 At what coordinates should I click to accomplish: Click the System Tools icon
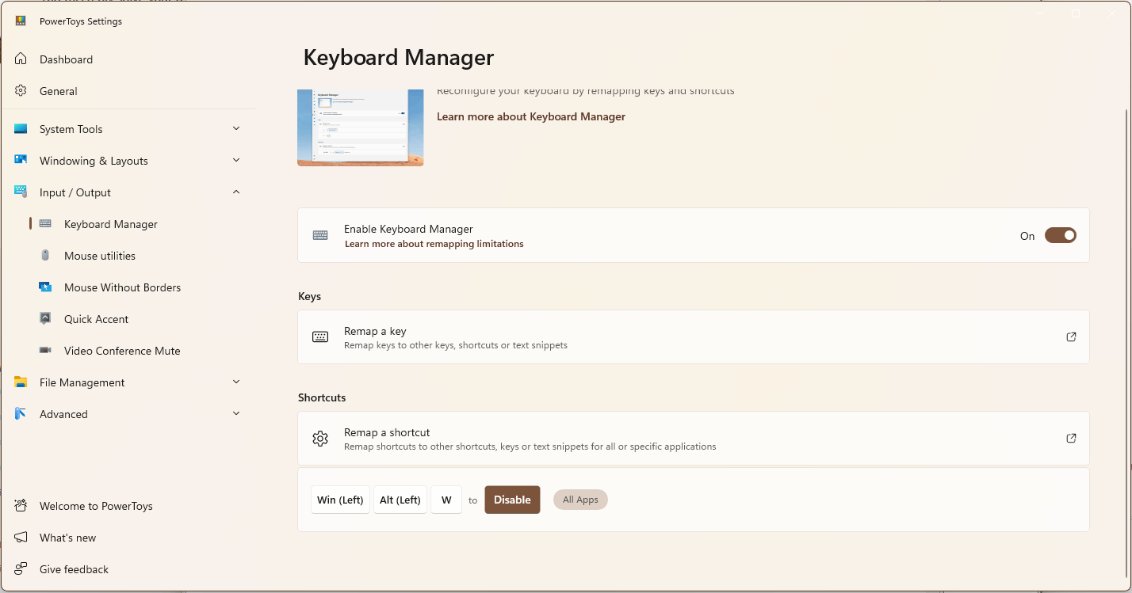21,129
